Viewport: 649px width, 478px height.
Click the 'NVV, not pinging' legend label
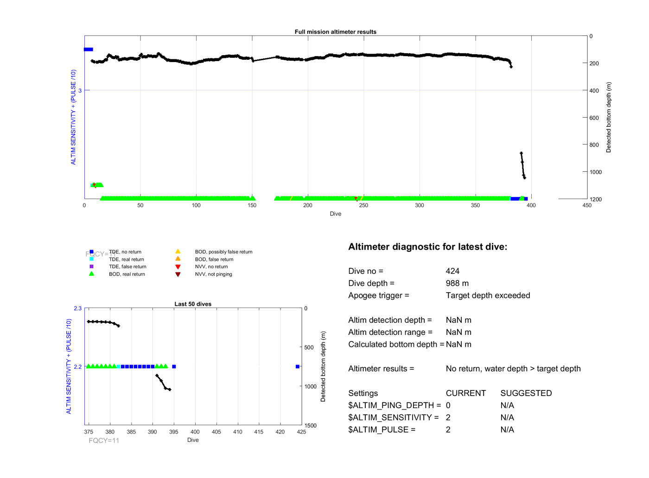tap(213, 274)
